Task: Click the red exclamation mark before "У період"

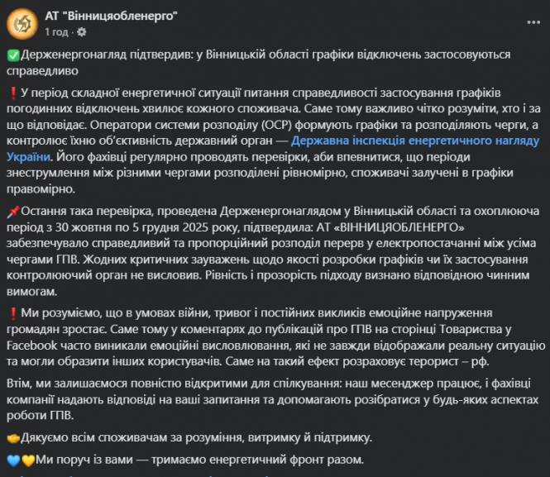Action: (12, 92)
